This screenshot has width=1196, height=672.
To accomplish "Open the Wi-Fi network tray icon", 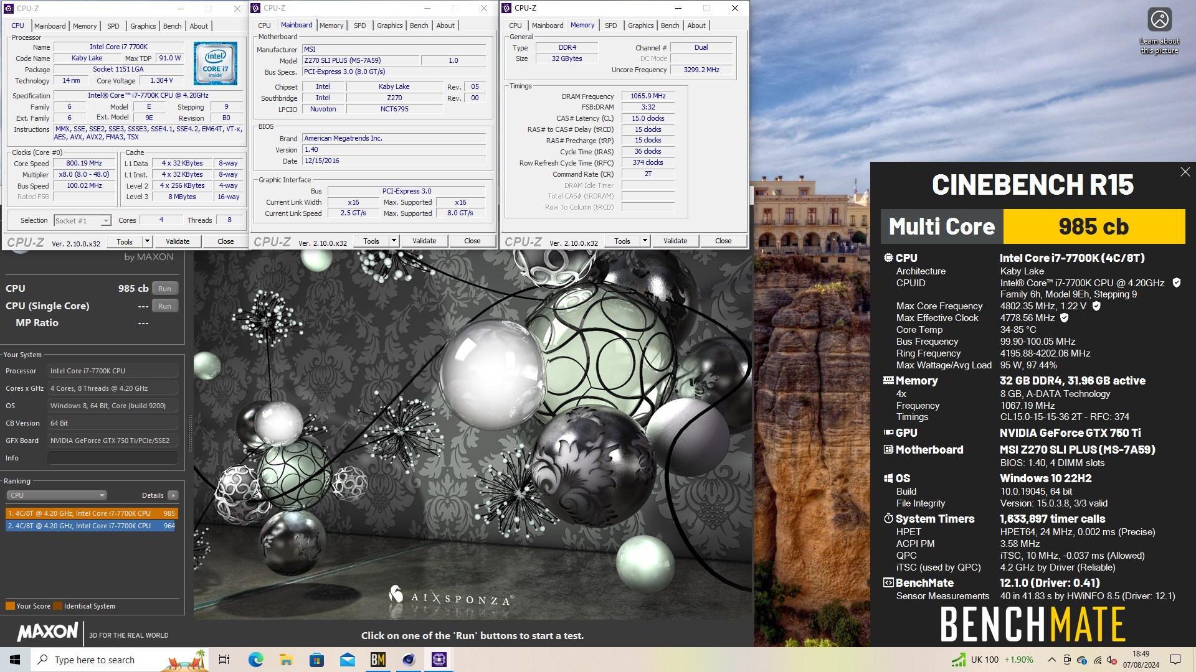I will point(1097,660).
